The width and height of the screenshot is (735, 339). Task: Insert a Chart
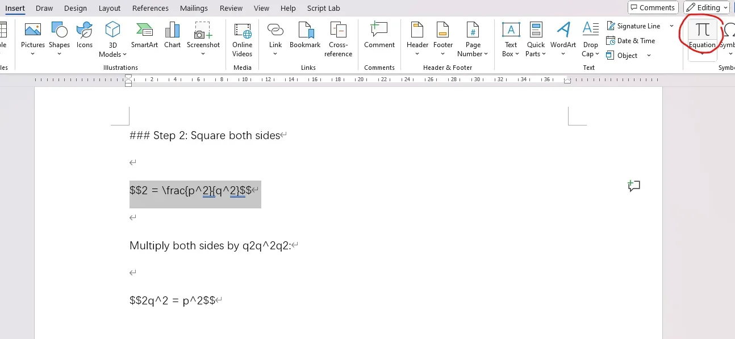tap(172, 35)
